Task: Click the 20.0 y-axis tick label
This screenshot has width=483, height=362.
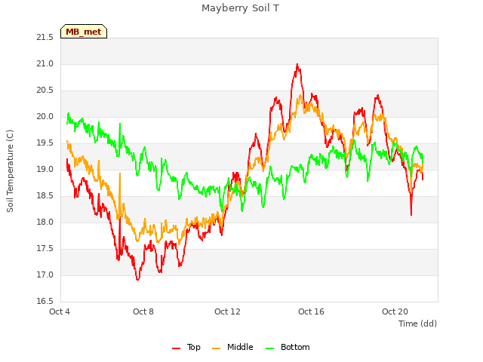Action: click(45, 117)
